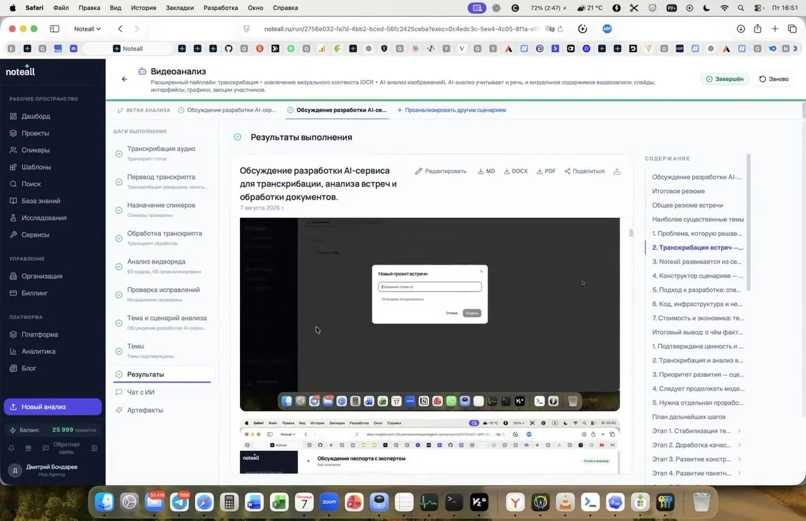Jump to Наиболее существенные темы in contents
This screenshot has width=806, height=521.
click(698, 220)
